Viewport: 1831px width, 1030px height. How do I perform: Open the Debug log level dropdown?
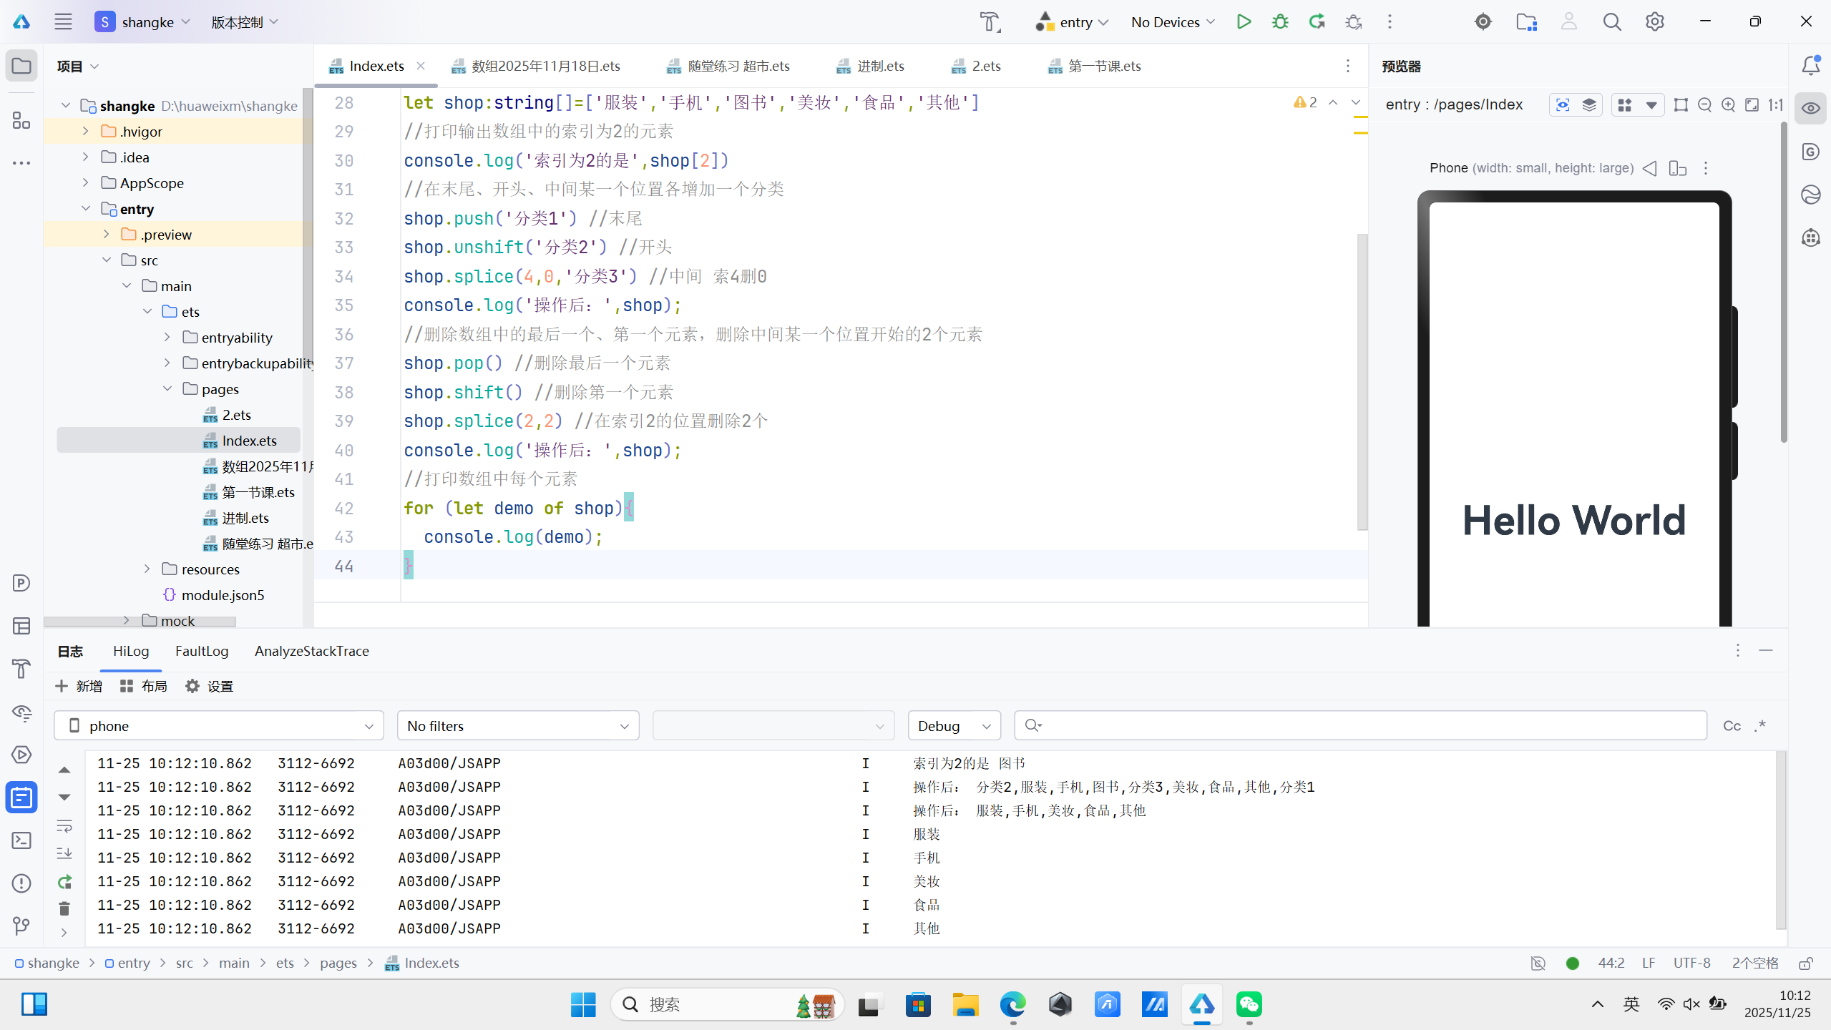pos(954,726)
